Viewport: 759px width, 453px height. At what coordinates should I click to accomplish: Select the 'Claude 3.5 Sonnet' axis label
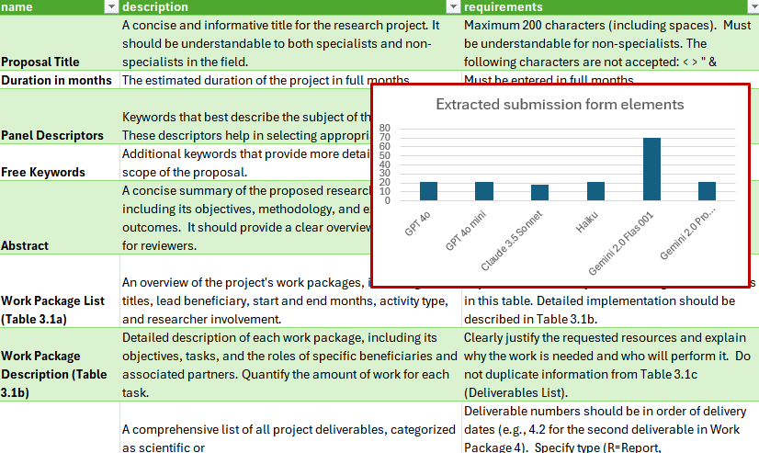tap(512, 241)
